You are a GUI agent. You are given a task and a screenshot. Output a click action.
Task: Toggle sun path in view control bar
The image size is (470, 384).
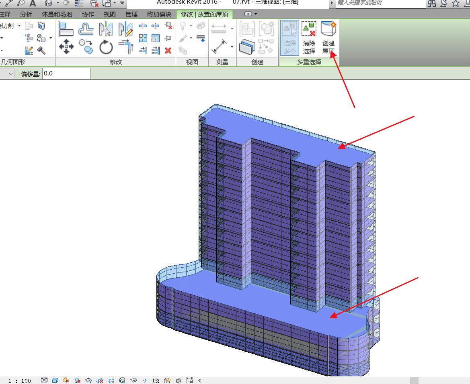66,380
